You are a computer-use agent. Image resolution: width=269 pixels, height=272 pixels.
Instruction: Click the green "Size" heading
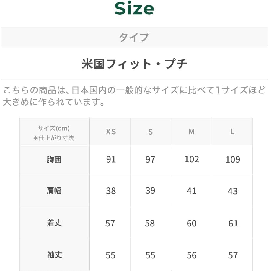[134, 9]
